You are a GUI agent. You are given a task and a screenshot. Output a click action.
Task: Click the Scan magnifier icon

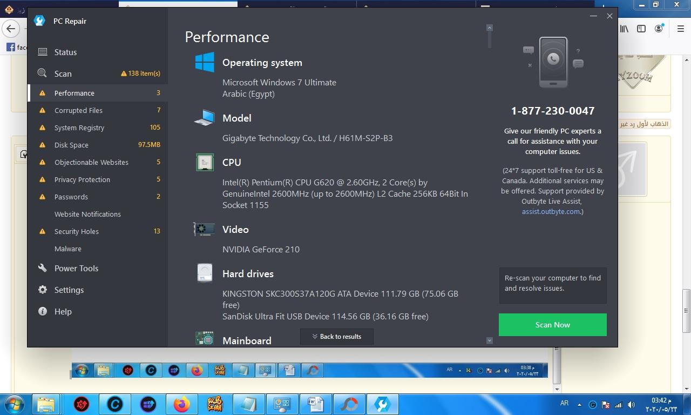42,73
